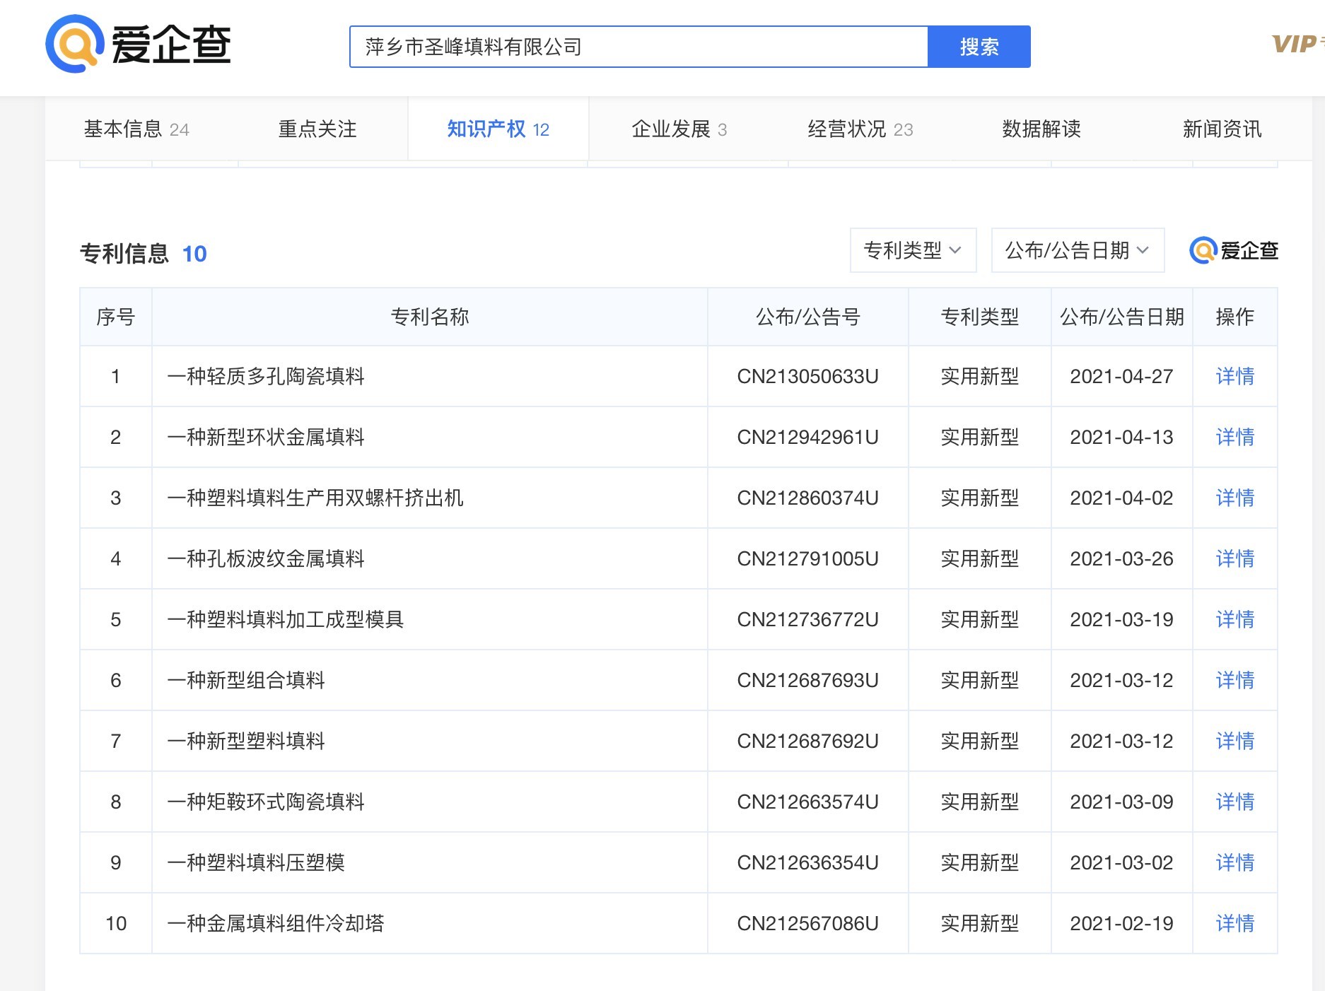The image size is (1325, 991).
Task: Open the 公布/公告日期 filter dropdown
Action: click(x=1077, y=250)
